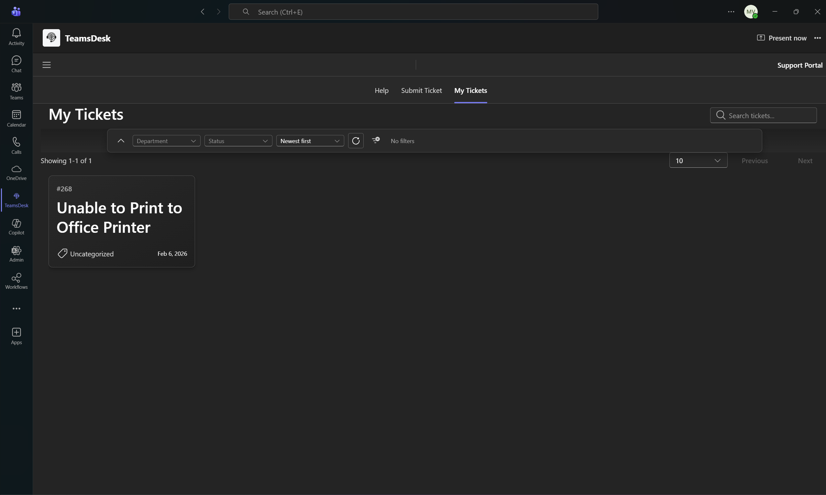
Task: Click the refresh tickets icon button
Action: [356, 141]
